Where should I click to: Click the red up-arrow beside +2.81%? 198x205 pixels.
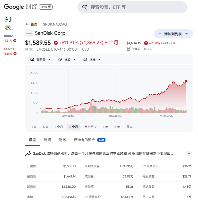click(146, 43)
